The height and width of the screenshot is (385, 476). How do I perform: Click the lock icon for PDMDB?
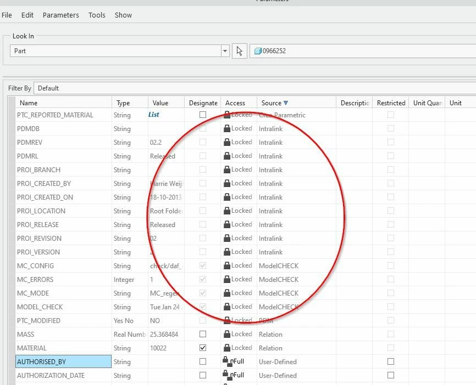click(x=227, y=128)
